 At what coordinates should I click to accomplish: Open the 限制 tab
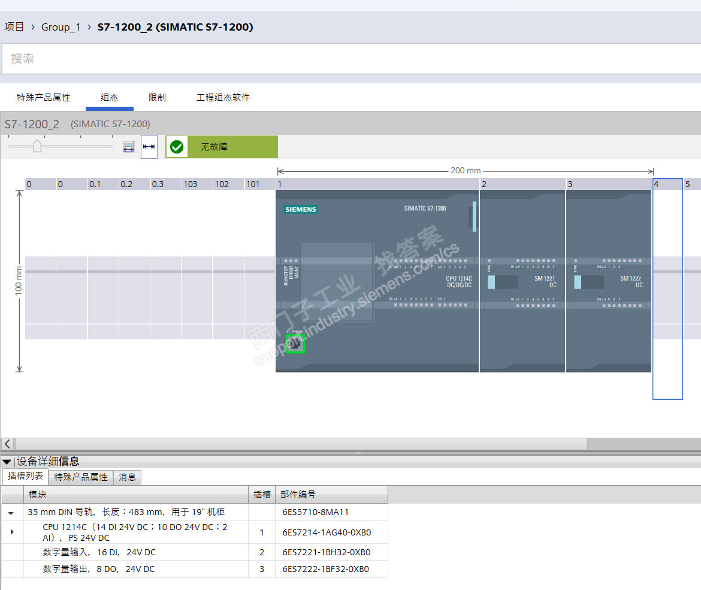(157, 98)
